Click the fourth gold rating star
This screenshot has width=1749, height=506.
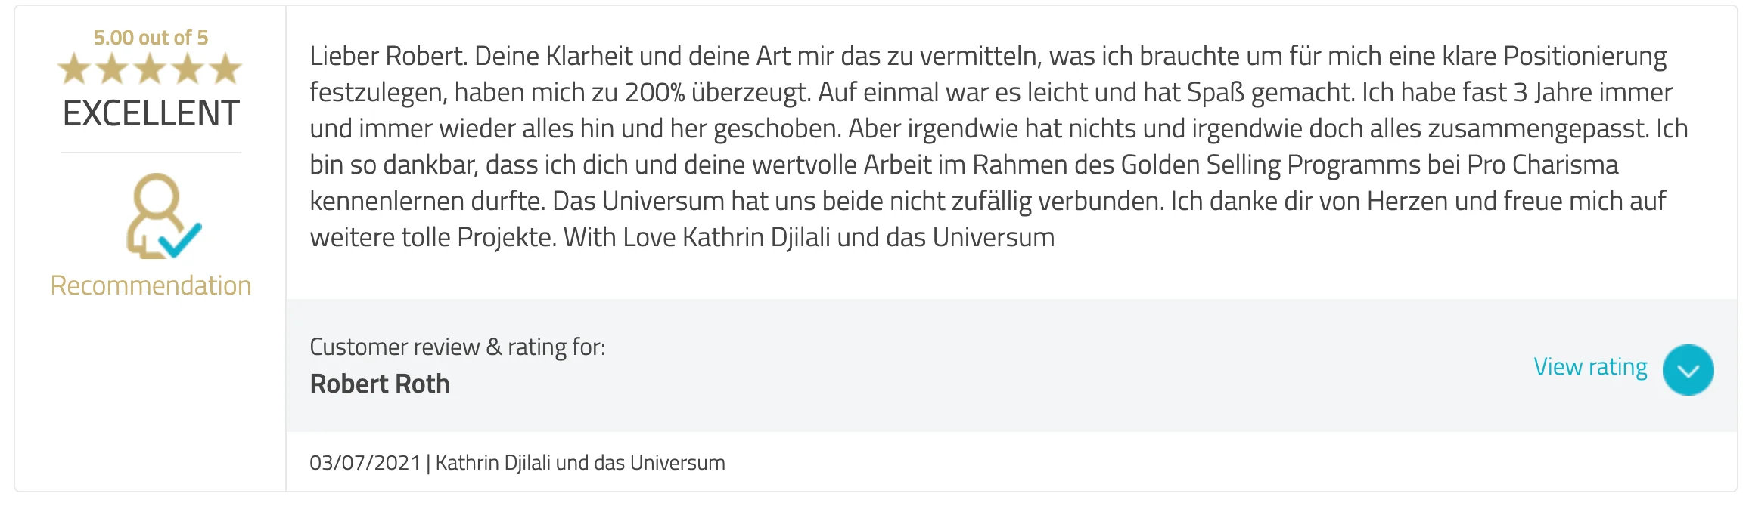pyautogui.click(x=188, y=69)
